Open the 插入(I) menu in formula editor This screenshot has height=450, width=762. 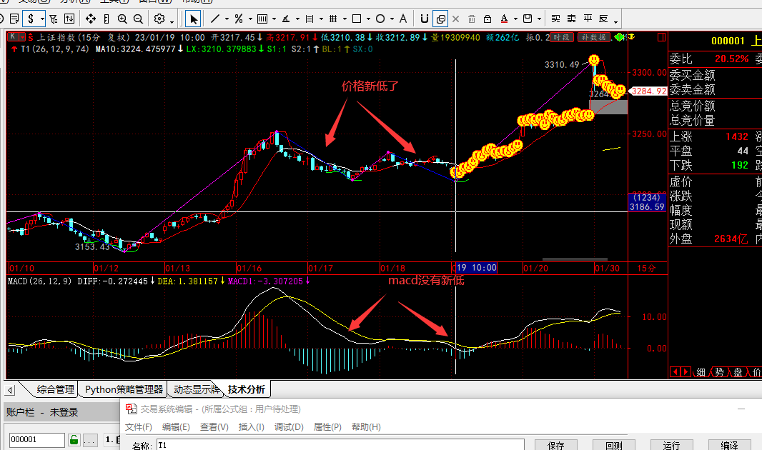(251, 427)
